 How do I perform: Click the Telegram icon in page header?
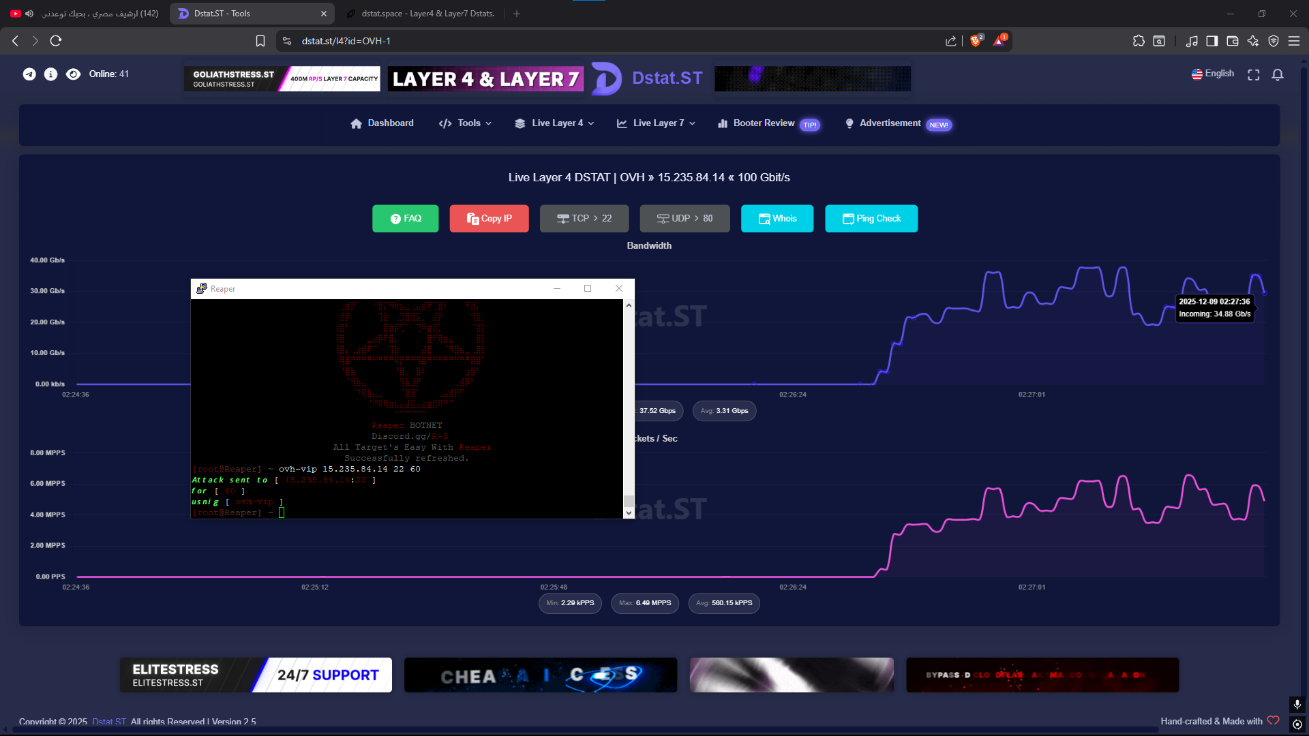pyautogui.click(x=29, y=74)
